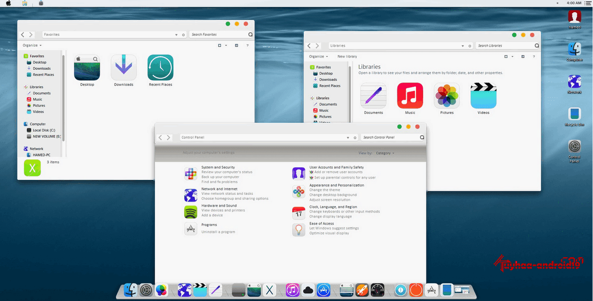Open the blue App Store dock icon
Viewport: 593px width, 301px height.
[323, 290]
